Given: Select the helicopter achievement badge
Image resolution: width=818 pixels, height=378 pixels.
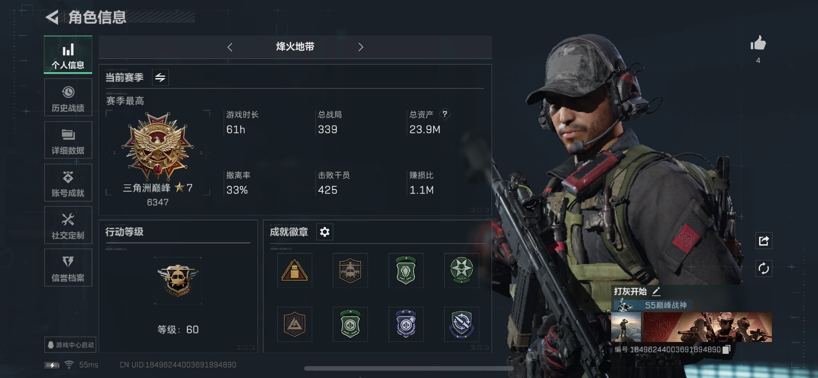Looking at the screenshot, I should [x=350, y=270].
